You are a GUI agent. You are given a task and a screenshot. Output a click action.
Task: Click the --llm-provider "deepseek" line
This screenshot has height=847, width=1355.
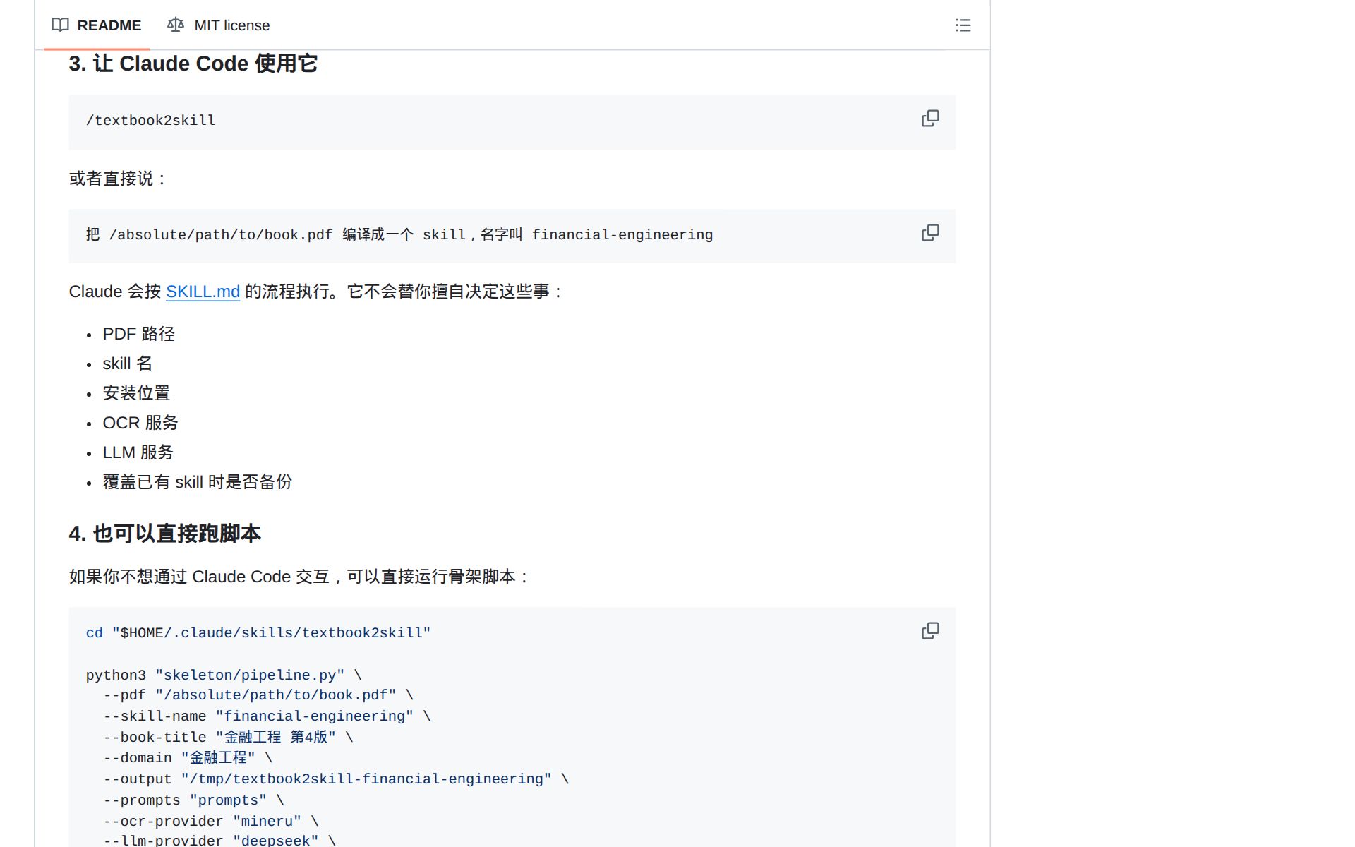click(x=219, y=840)
